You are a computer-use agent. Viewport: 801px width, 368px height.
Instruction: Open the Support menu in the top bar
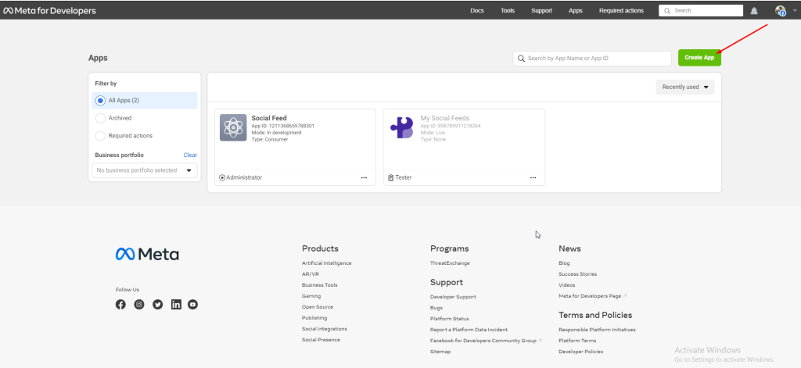[541, 11]
